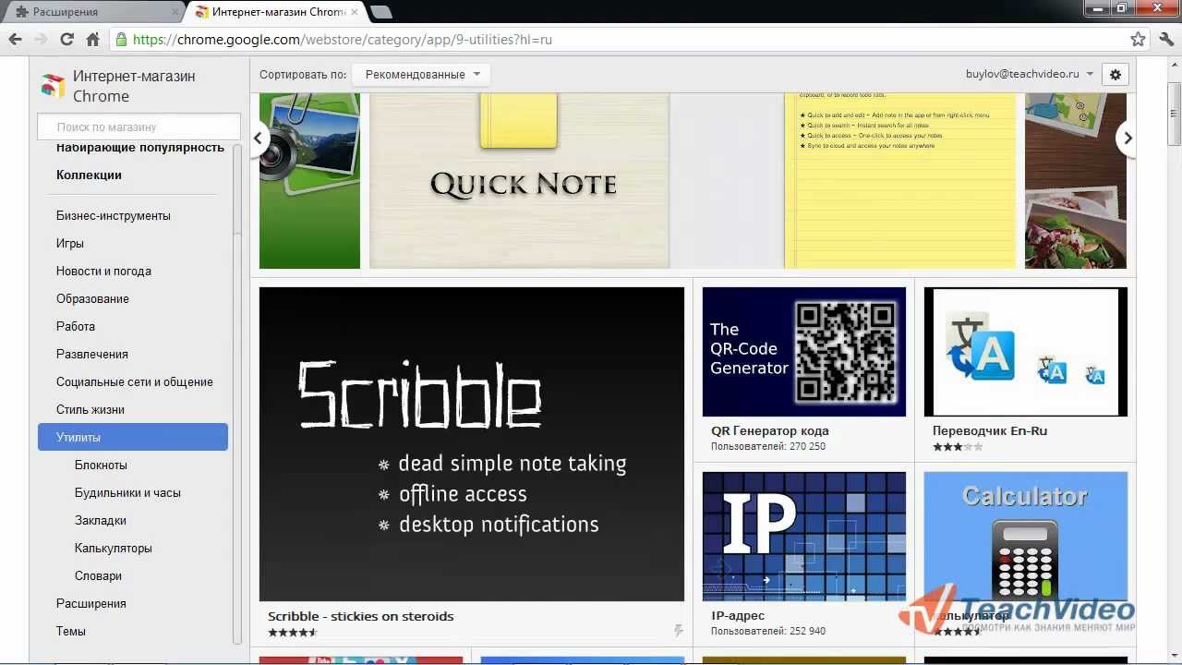Click the Chrome Web Store logo
Viewport: 1182px width, 665px height.
53,86
